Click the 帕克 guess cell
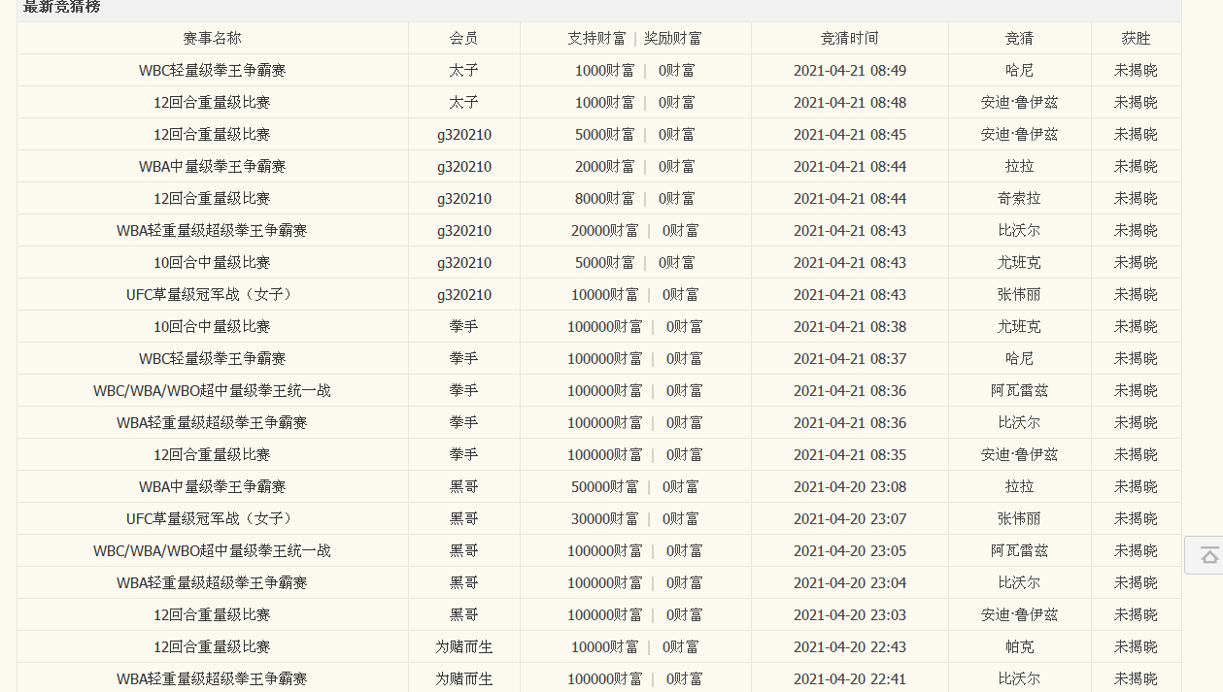 [x=1019, y=646]
